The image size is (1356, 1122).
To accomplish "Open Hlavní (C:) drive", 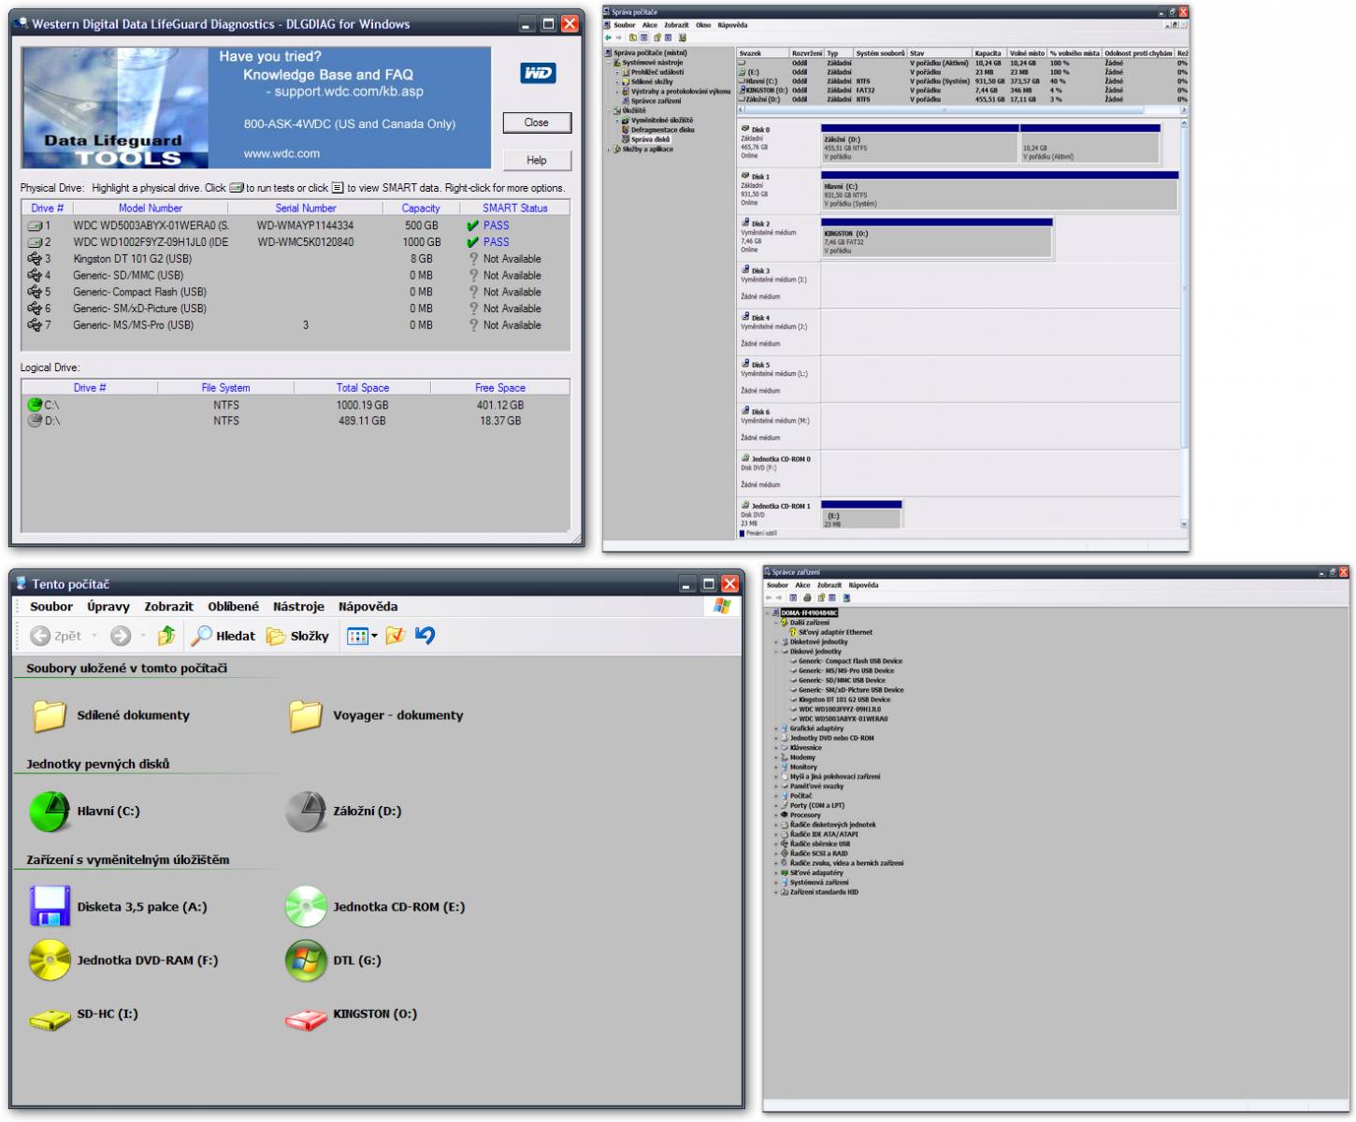I will pos(84,812).
